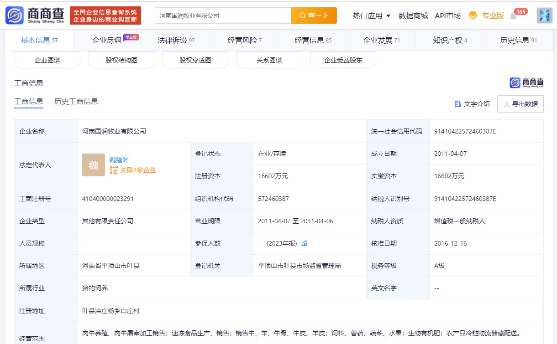Click the 文字介绍 link
The width and height of the screenshot is (557, 344).
[x=477, y=104]
